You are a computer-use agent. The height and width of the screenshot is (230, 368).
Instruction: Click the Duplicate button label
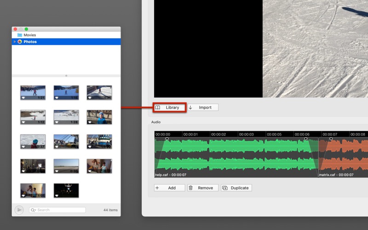click(x=240, y=188)
